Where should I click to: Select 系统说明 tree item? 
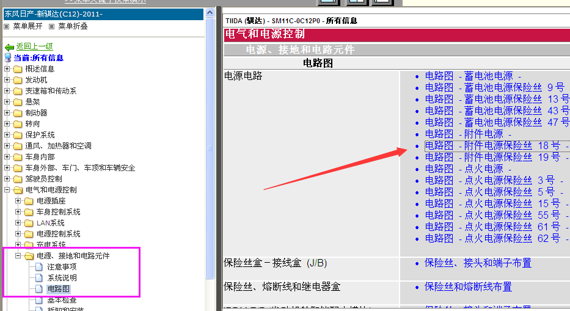(x=62, y=278)
